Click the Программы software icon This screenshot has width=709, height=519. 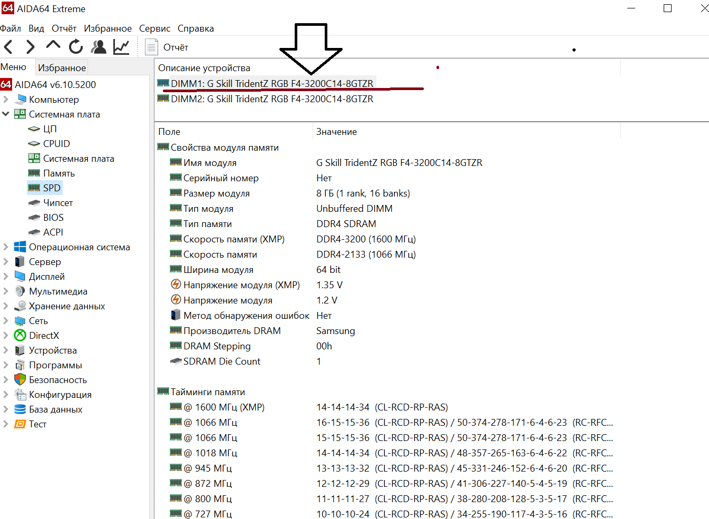[x=20, y=365]
